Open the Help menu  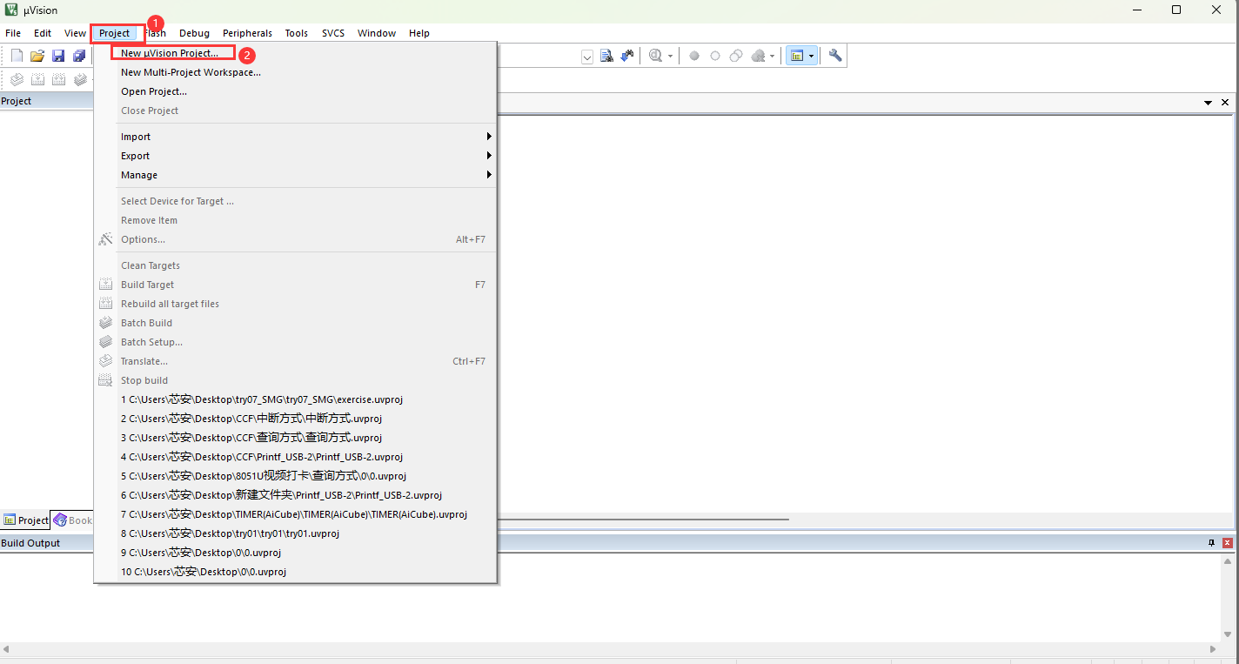[419, 33]
